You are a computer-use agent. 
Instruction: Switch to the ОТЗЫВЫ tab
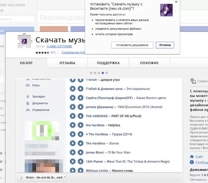[67, 63]
